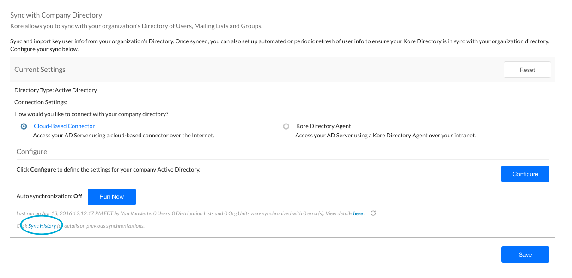
Task: Click the Sync with Company Directory heading
Action: [56, 15]
